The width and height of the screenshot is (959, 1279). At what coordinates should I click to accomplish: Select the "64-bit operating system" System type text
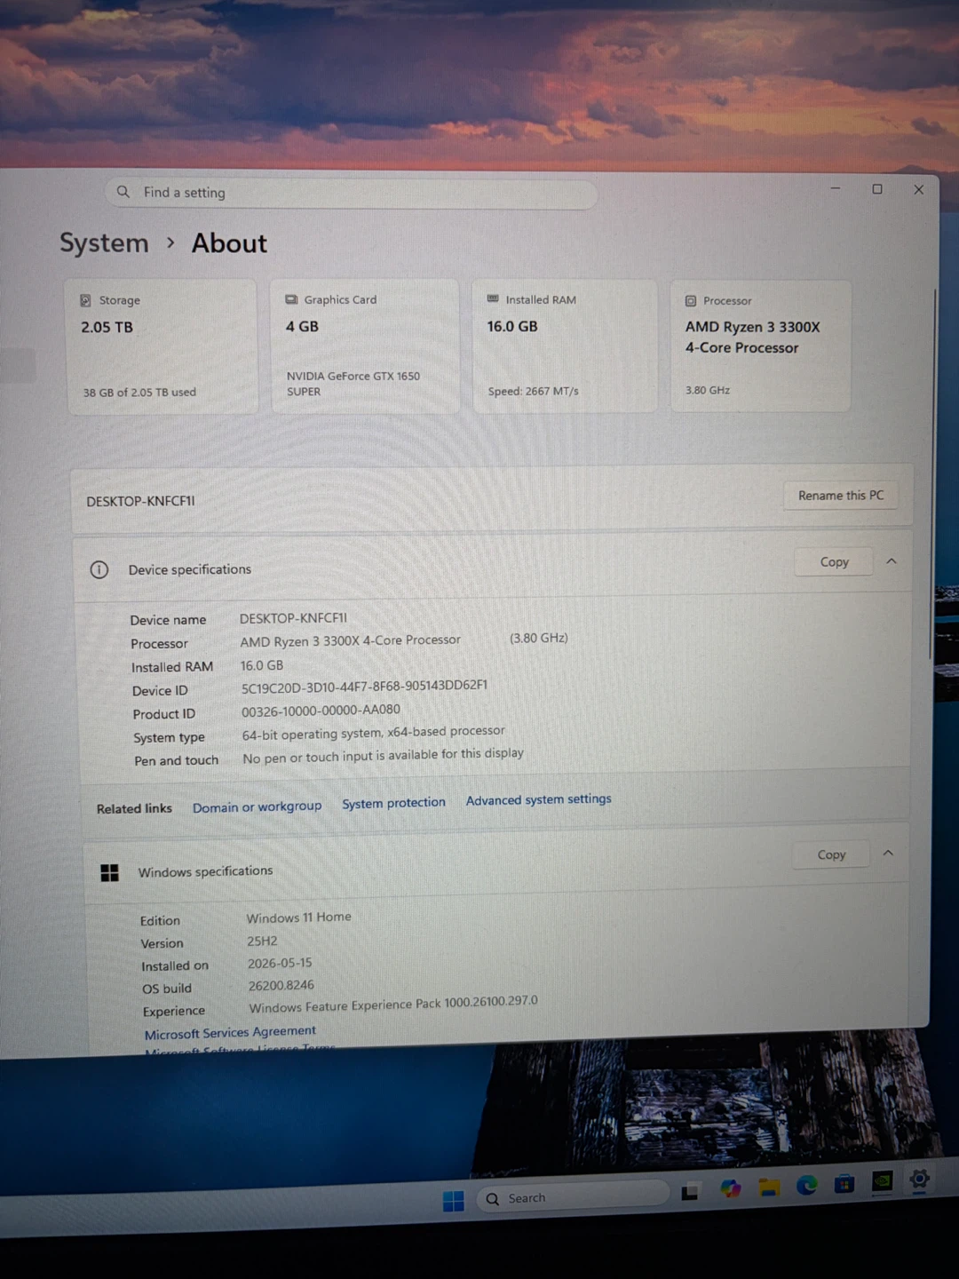373,733
